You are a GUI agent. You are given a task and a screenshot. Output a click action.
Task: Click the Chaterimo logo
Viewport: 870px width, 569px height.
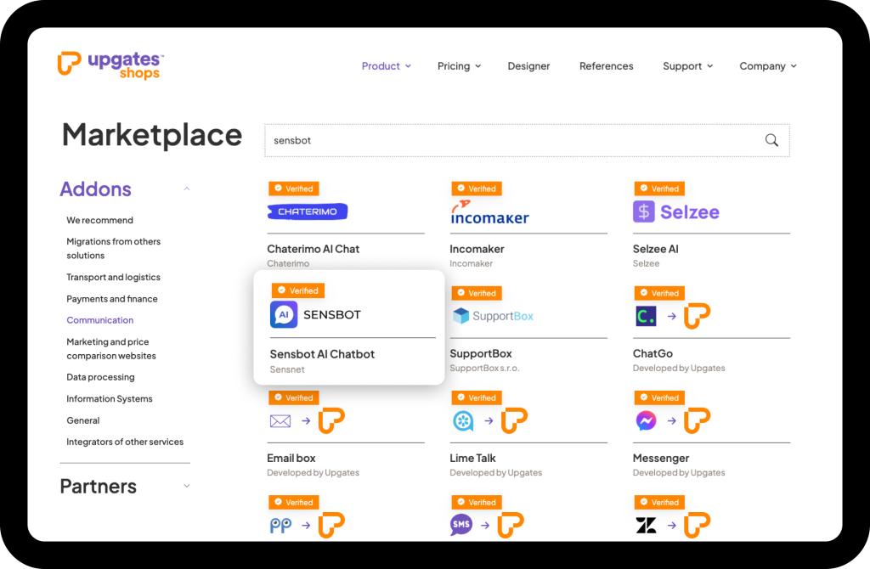click(307, 211)
